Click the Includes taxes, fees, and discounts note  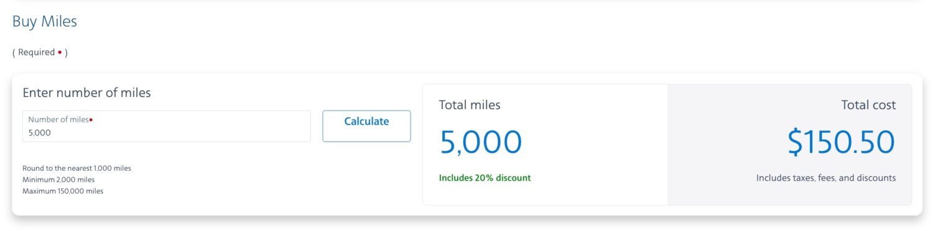tap(826, 178)
